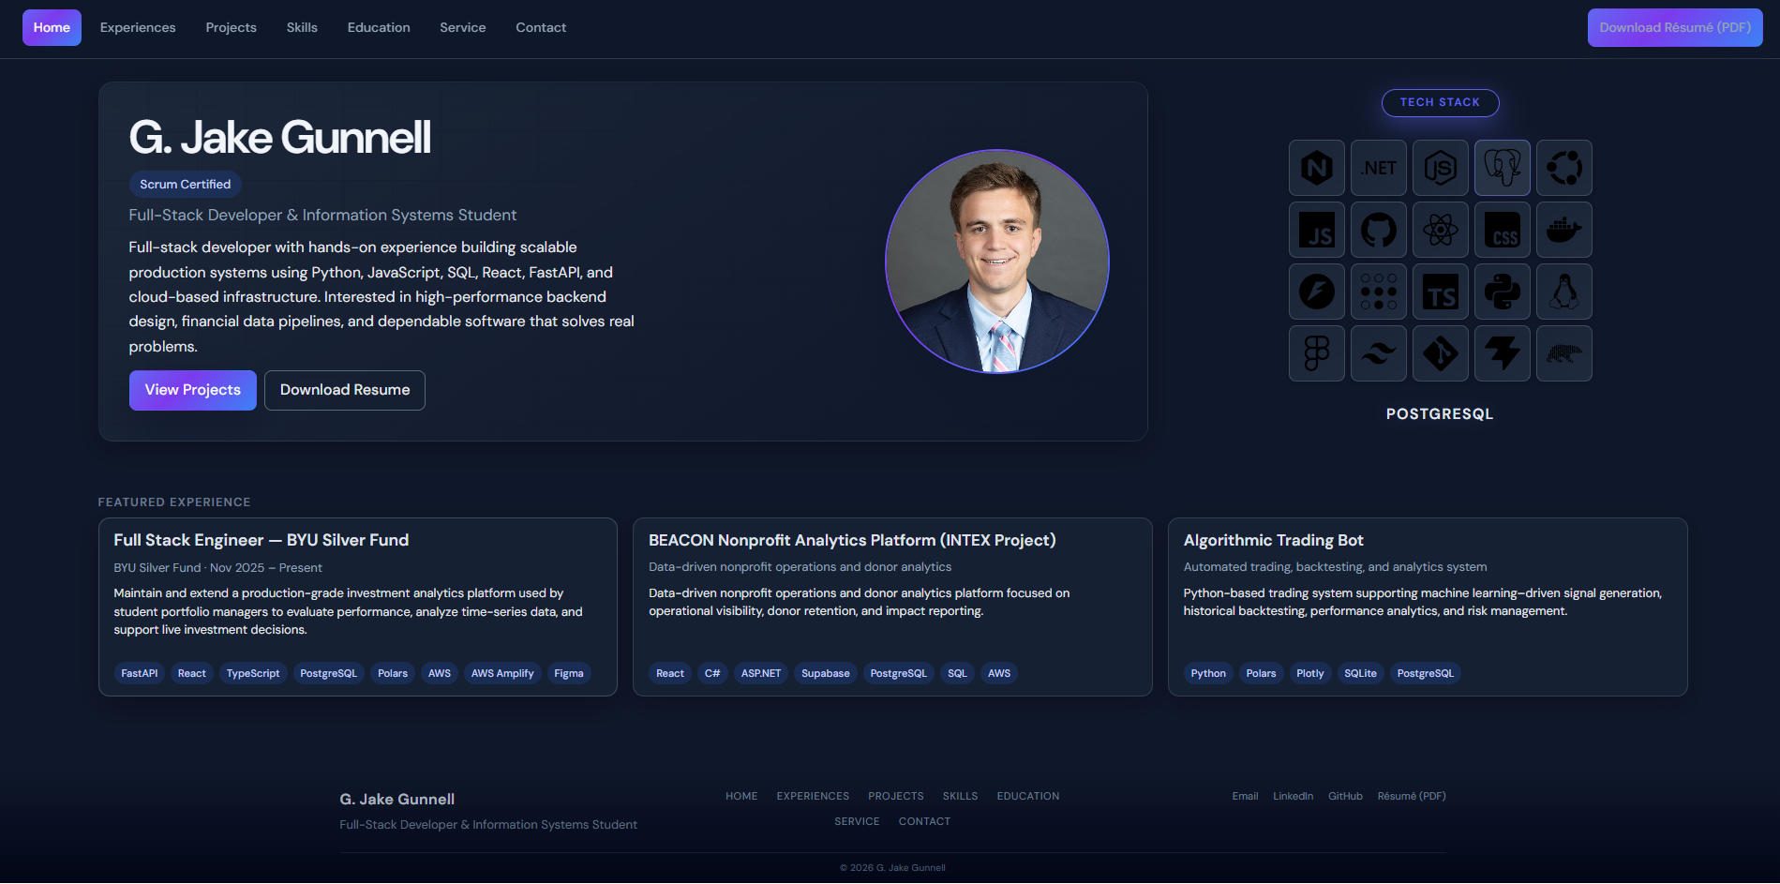Click EDUCATION in the footer navigation
Viewport: 1780px width, 884px height.
(1028, 796)
